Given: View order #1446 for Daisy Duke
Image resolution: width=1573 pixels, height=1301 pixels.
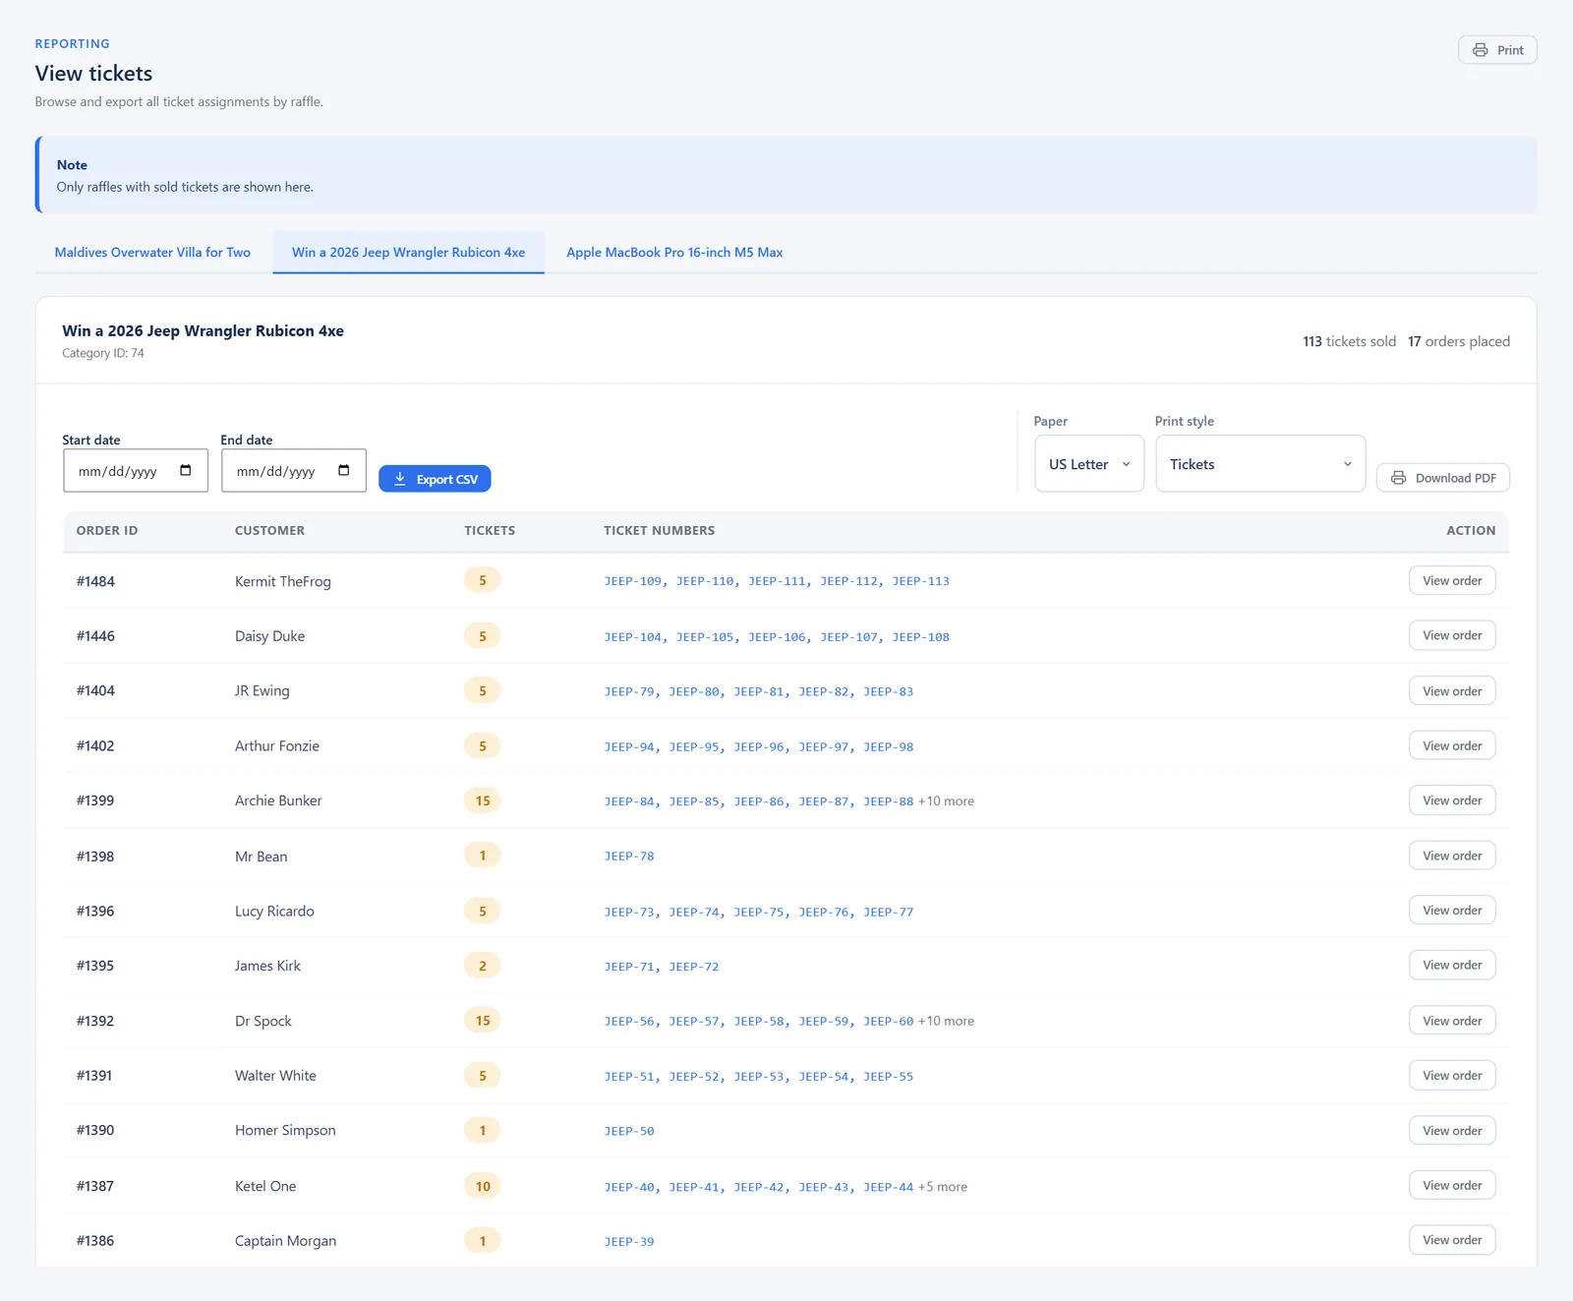Looking at the screenshot, I should coord(1452,635).
